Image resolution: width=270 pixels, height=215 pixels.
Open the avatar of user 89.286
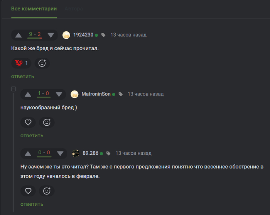(x=76, y=154)
